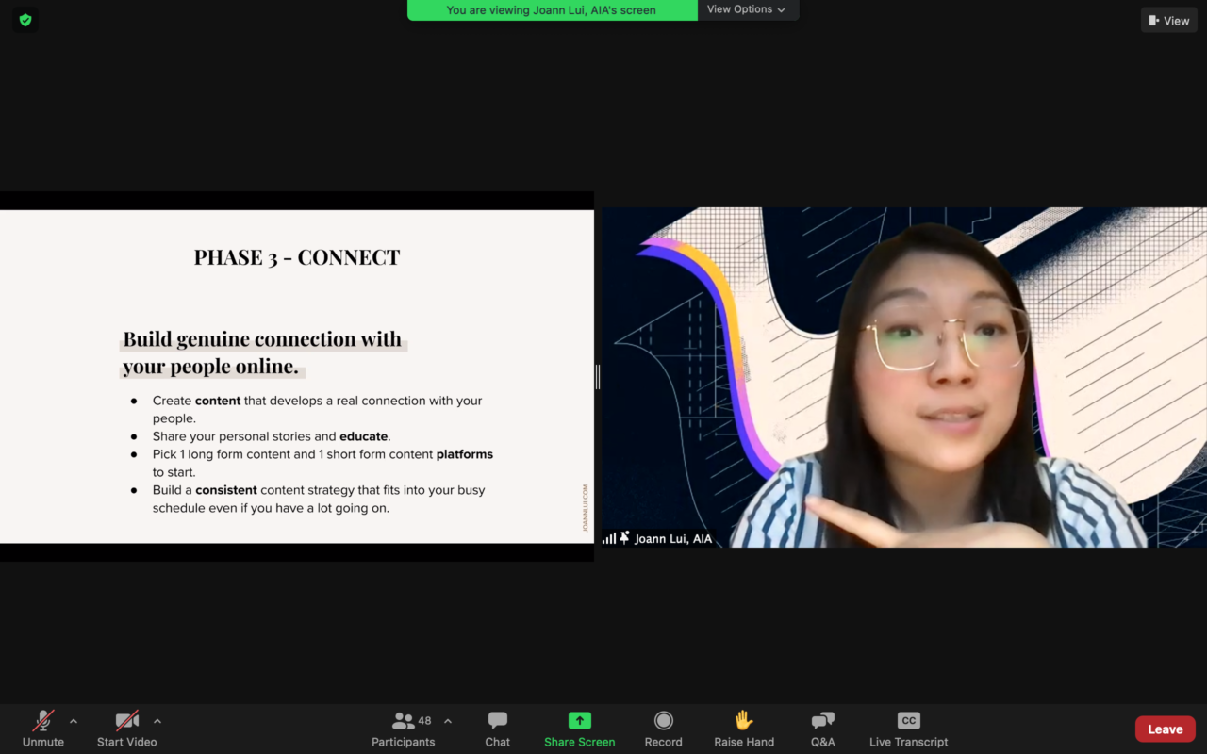Expand the microphone audio options chevron
Screen dimensions: 1207x754
click(73, 721)
